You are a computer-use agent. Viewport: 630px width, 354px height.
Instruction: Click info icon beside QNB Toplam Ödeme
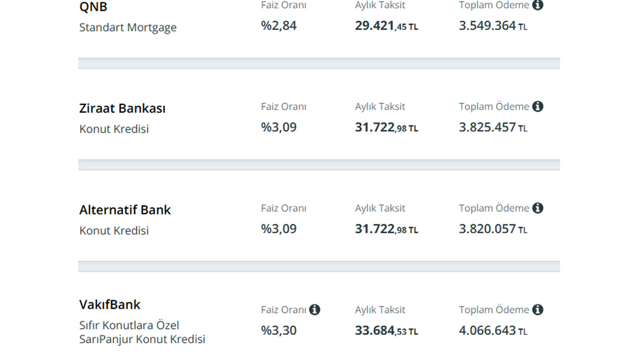click(538, 5)
